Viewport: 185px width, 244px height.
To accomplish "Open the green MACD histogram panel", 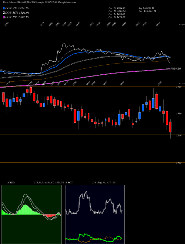I will (x=31, y=214).
